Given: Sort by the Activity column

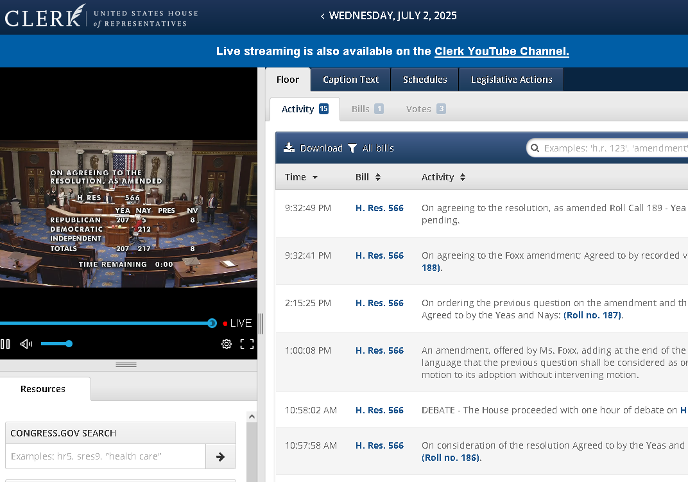Looking at the screenshot, I should (x=443, y=177).
